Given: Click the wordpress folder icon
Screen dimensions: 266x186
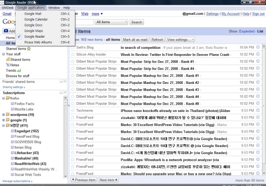Looking at the screenshot, I should tap(8, 114).
